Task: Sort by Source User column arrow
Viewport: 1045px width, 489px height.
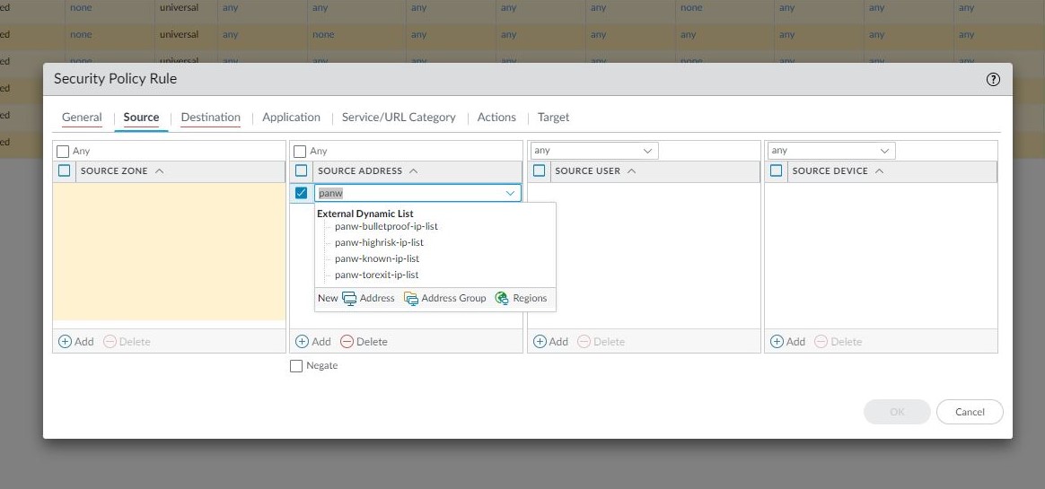Action: 632,171
